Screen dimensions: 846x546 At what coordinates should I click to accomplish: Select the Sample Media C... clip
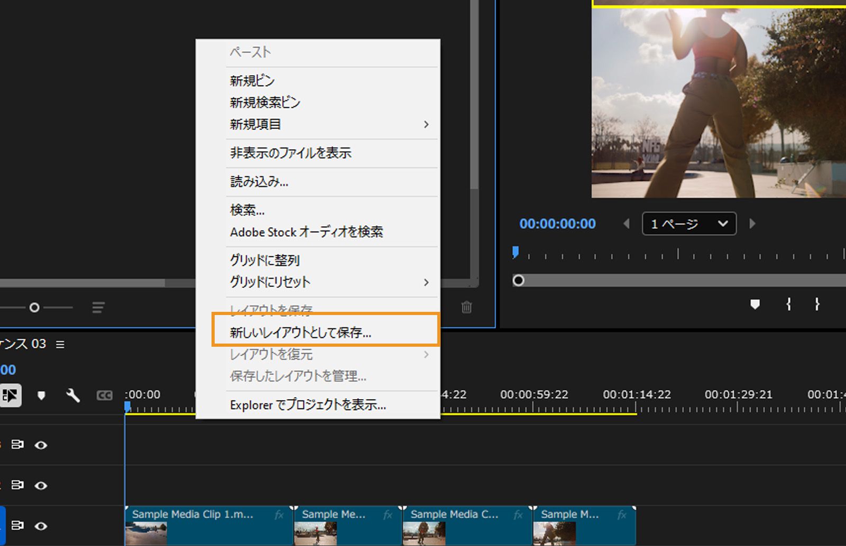tap(467, 526)
